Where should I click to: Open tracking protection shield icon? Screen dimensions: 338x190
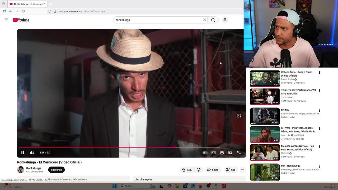pyautogui.click(x=50, y=11)
